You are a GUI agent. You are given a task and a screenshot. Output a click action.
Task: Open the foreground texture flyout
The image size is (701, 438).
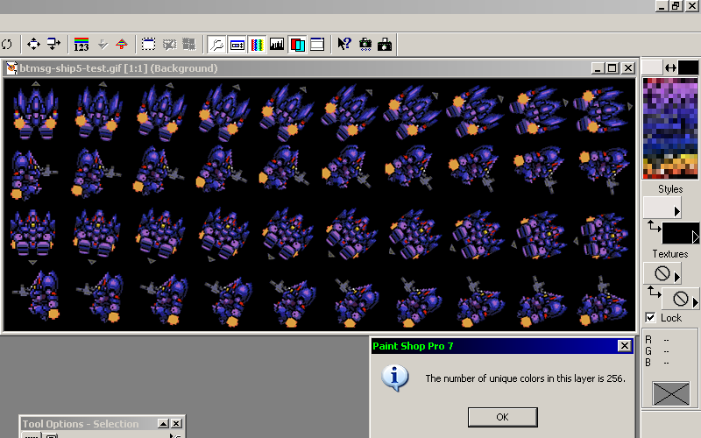(676, 277)
